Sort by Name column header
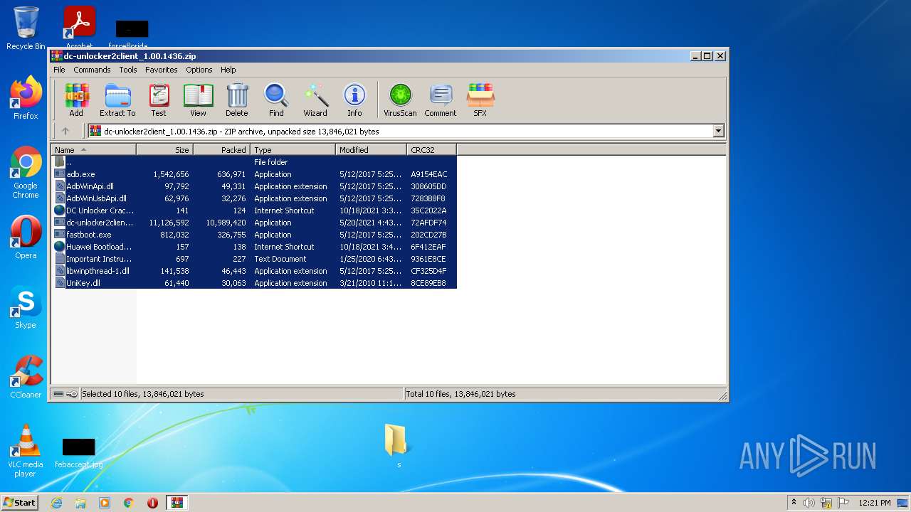Image resolution: width=911 pixels, height=512 pixels. coord(93,150)
